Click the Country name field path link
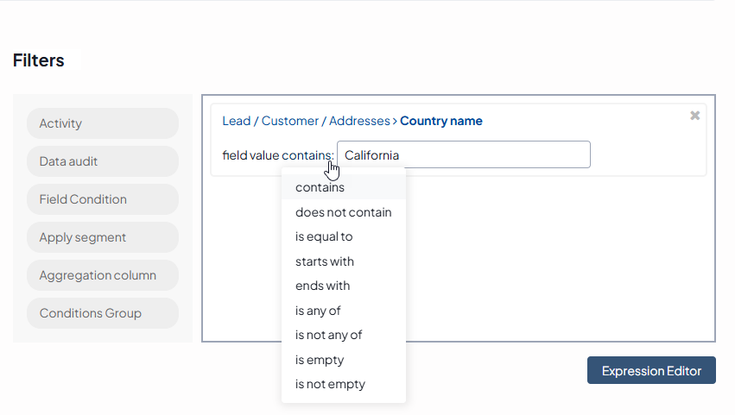 pos(440,121)
